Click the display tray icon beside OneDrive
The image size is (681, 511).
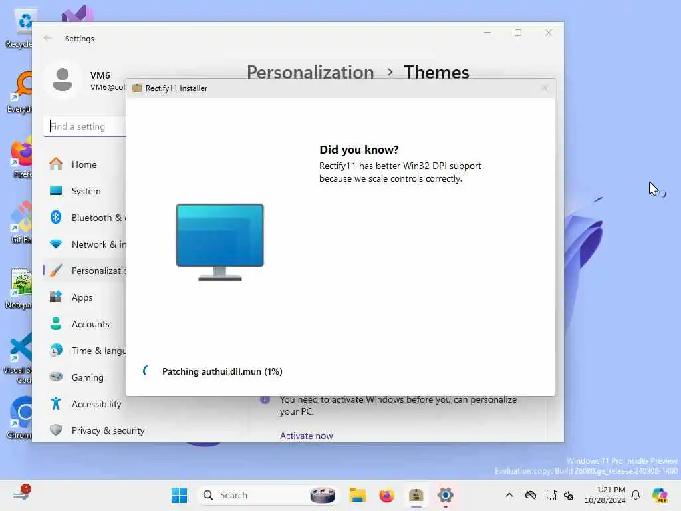click(551, 495)
